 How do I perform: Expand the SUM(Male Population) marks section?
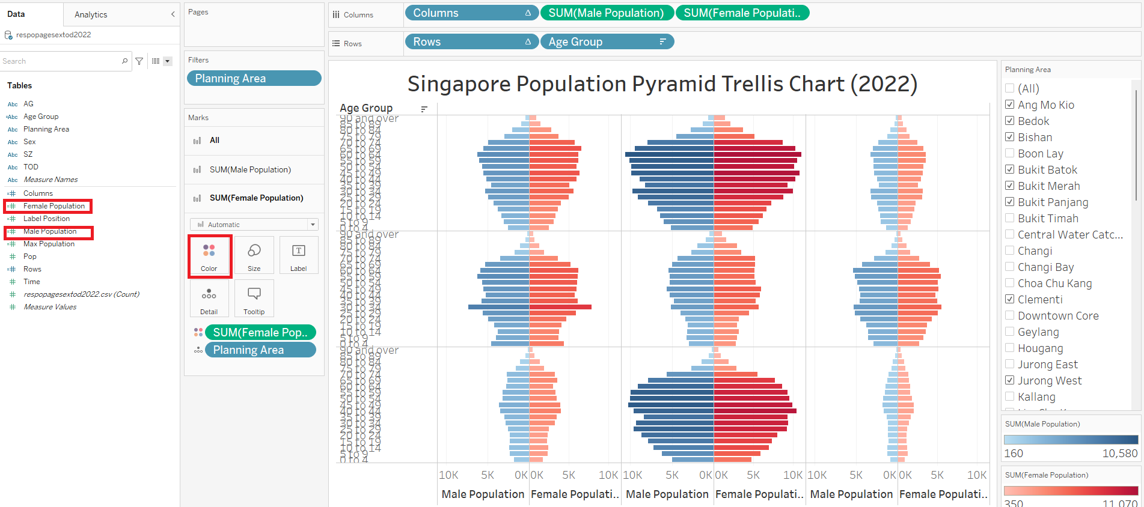pos(250,170)
